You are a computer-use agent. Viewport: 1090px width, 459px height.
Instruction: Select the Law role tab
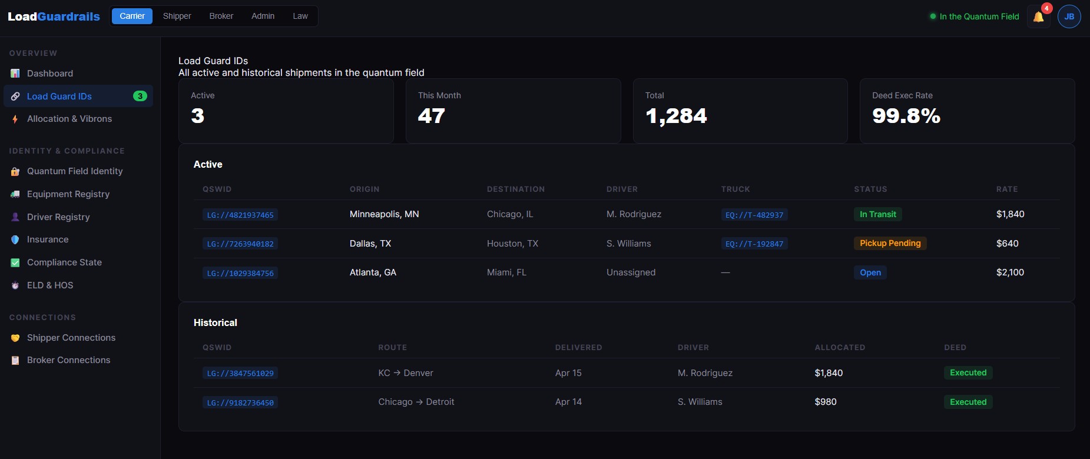pos(300,16)
